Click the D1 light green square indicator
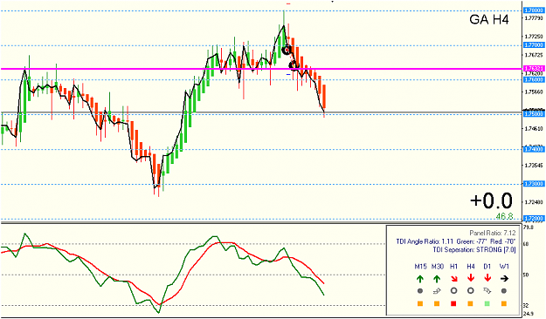 pyautogui.click(x=487, y=303)
